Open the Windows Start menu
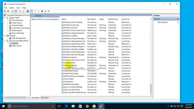Viewport: 194px width, 109px height. coord(3,106)
